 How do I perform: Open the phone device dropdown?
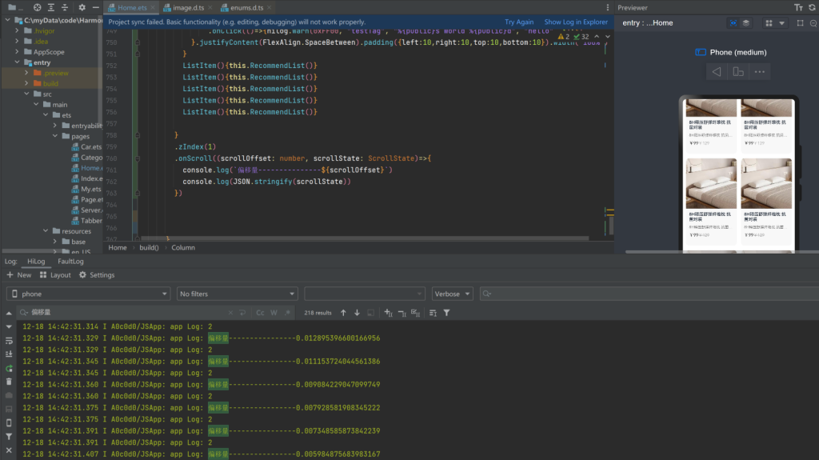pos(88,294)
